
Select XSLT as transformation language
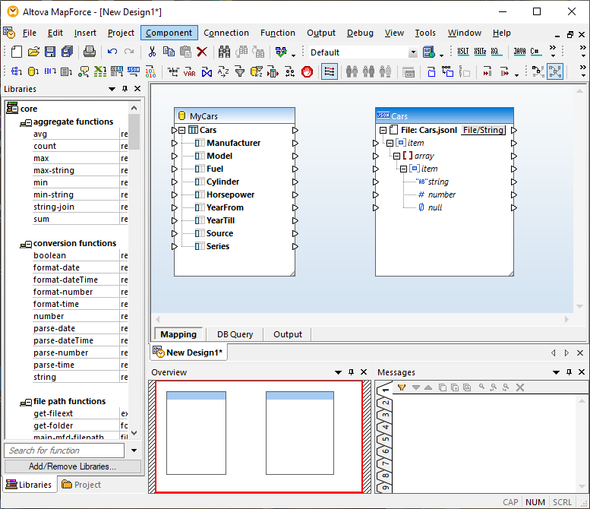point(463,52)
